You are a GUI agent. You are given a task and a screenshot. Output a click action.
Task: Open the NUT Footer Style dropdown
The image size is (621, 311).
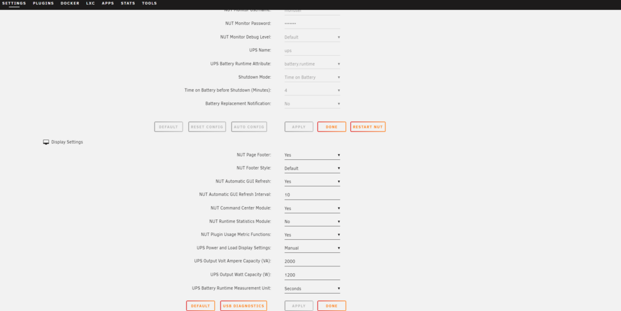312,169
